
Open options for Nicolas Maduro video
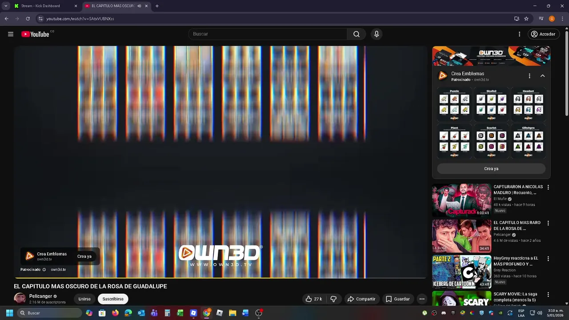[548, 188]
